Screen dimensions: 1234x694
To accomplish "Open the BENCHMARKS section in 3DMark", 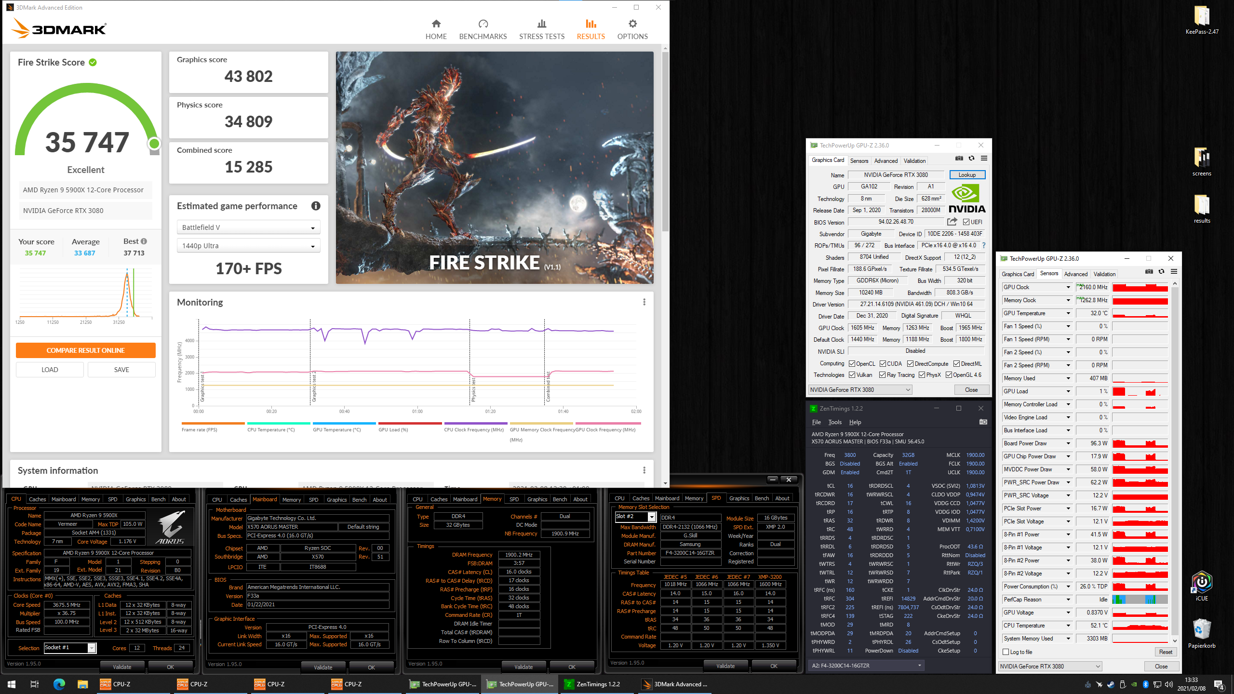I will tap(483, 29).
